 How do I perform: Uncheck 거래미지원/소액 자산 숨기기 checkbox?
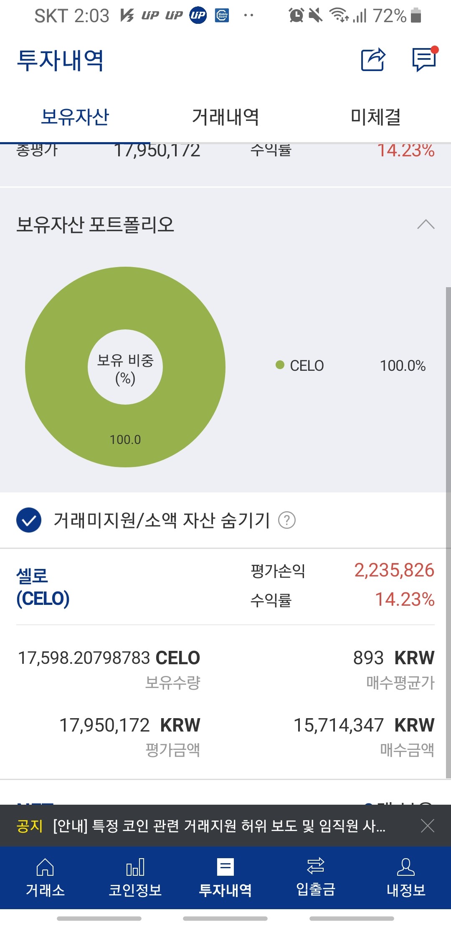coord(29,520)
